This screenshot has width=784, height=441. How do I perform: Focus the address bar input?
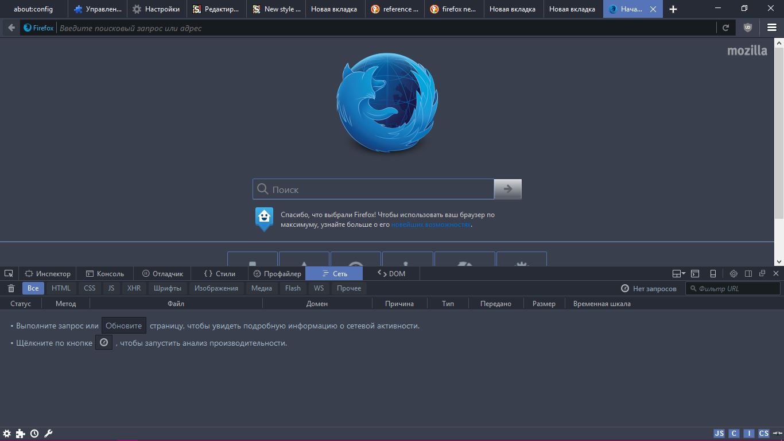(386, 28)
